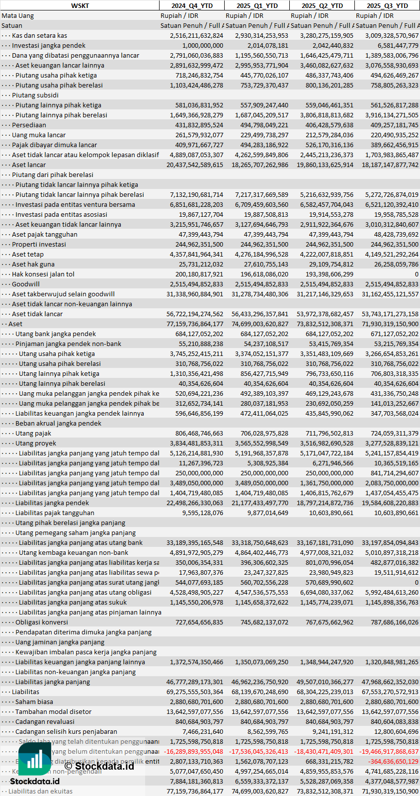420x796 pixels.
Task: Select joint venture value 6,851,681,228,203
Action: click(196, 204)
